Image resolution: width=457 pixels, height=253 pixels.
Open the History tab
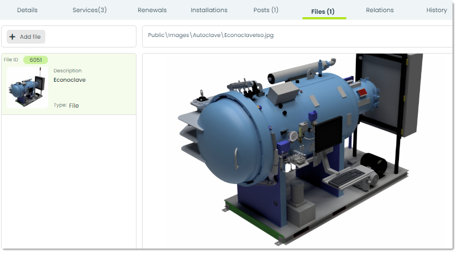coord(437,10)
